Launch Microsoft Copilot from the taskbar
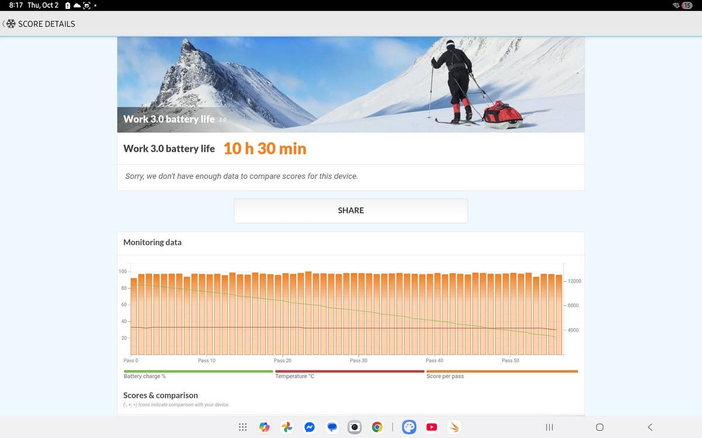Viewport: 702px width, 438px height. point(264,427)
